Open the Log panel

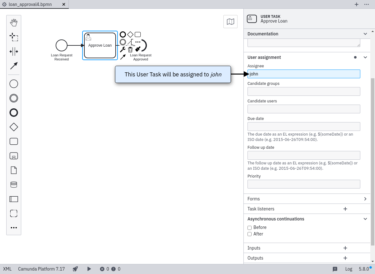349,269
